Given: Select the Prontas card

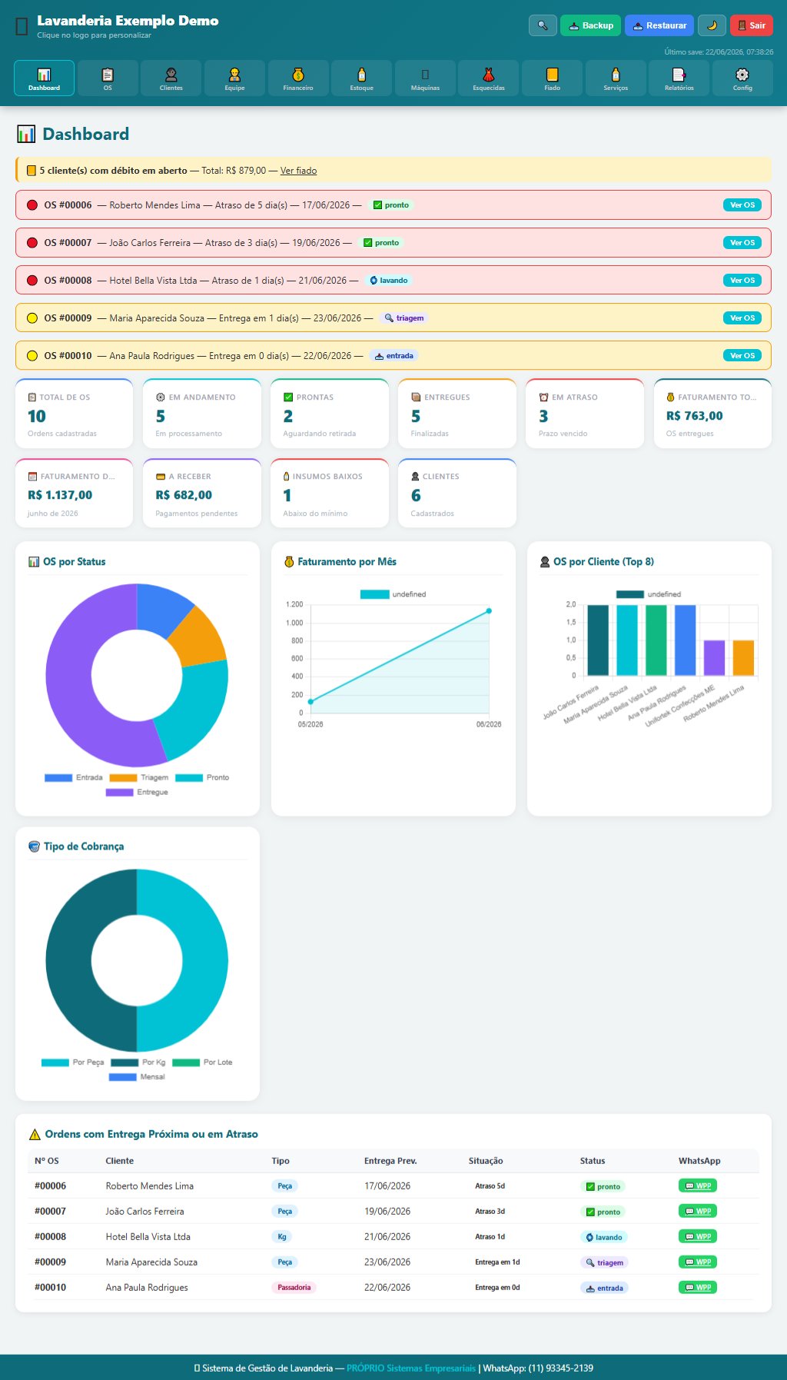Looking at the screenshot, I should pyautogui.click(x=330, y=414).
